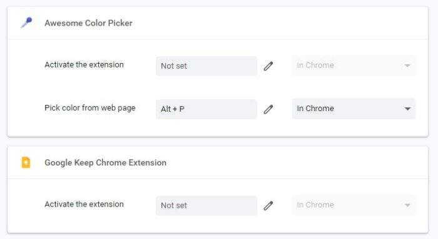Click the yellow Google Keep extension icon
The image size is (438, 239).
point(26,162)
